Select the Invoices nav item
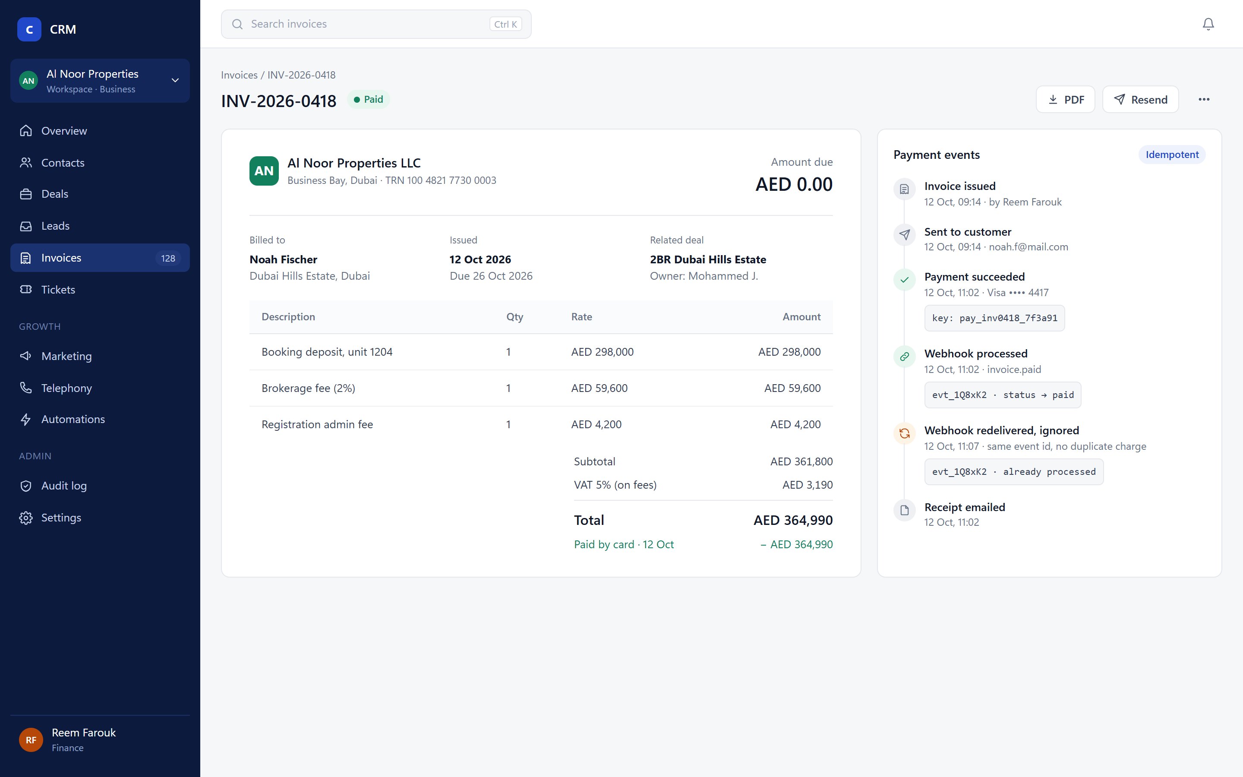 tap(100, 257)
